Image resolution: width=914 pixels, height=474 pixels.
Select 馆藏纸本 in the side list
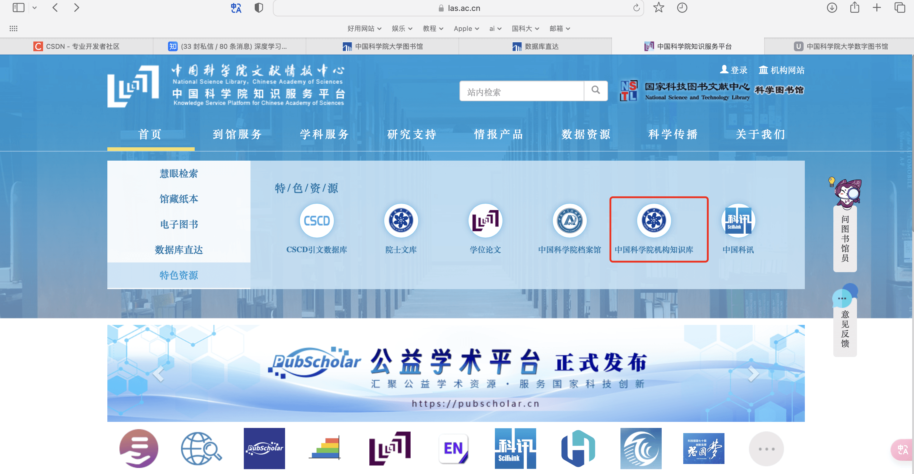pyautogui.click(x=179, y=199)
